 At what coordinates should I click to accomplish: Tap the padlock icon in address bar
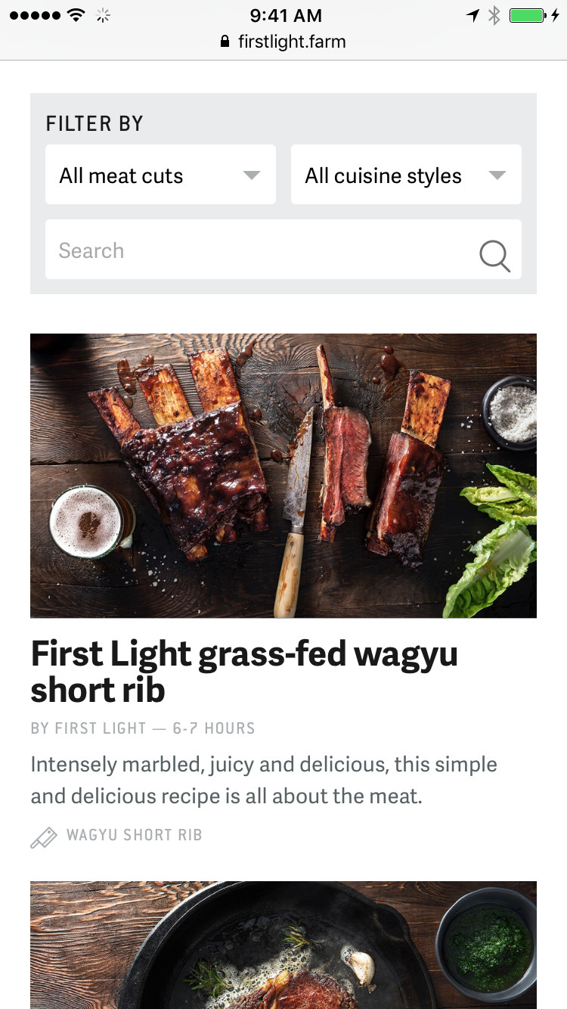click(x=225, y=42)
